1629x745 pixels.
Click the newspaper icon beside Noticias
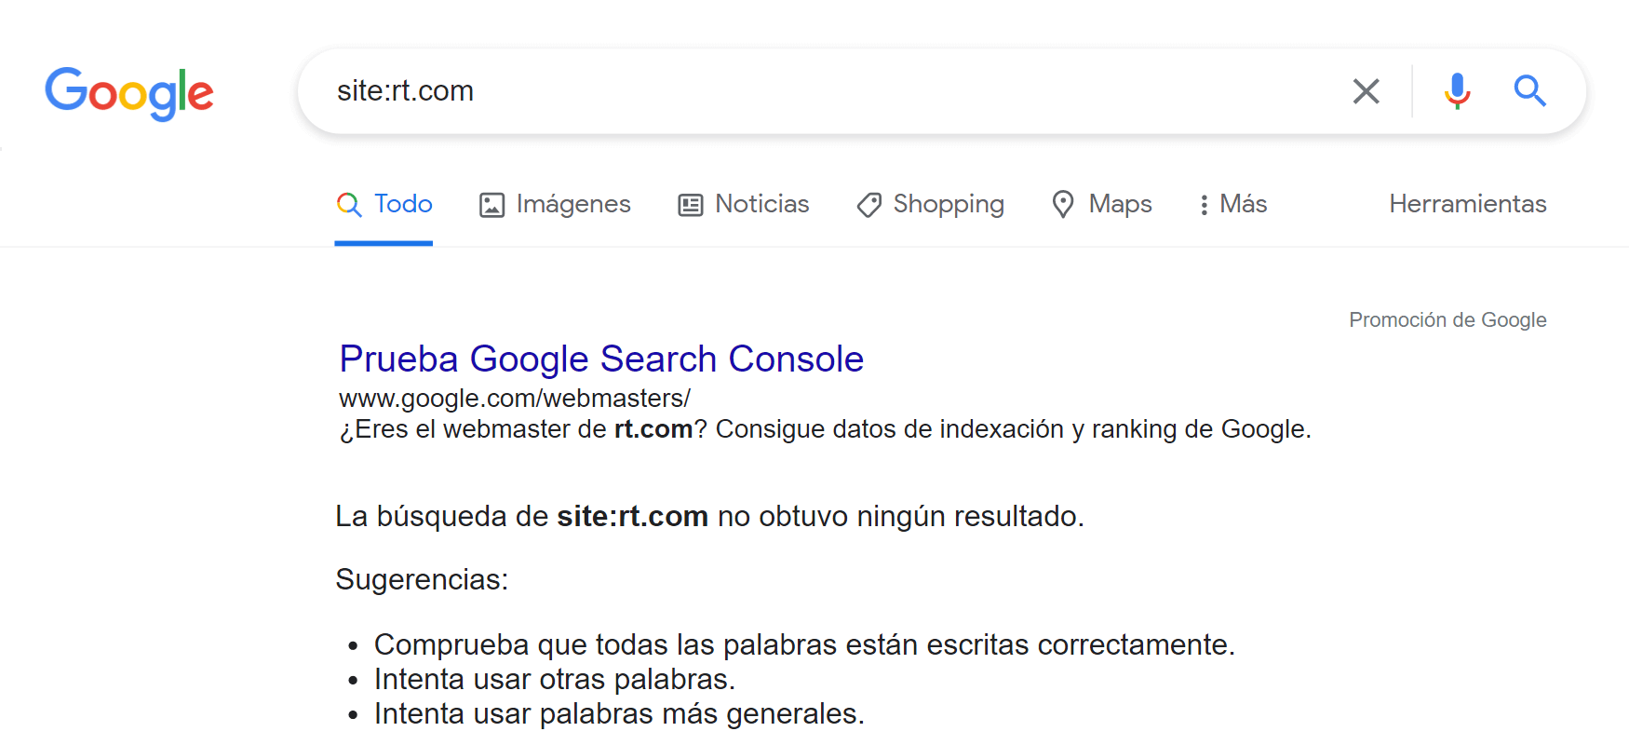pos(691,205)
